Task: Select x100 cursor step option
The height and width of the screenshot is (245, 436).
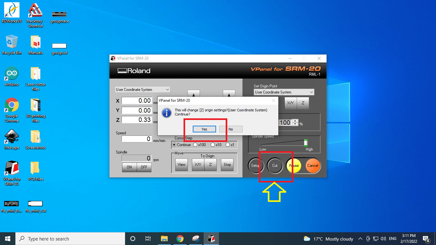Action: click(199, 145)
